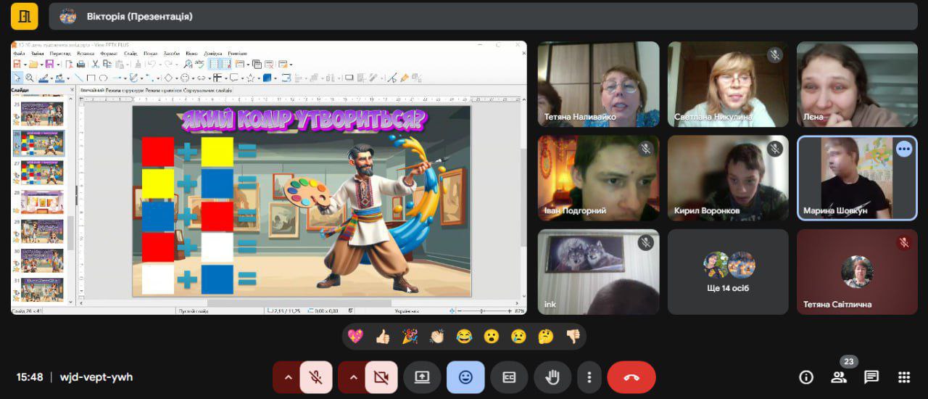928x399 pixels.
Task: Click the "Ще 14 осіб" tile
Action: coord(728,272)
